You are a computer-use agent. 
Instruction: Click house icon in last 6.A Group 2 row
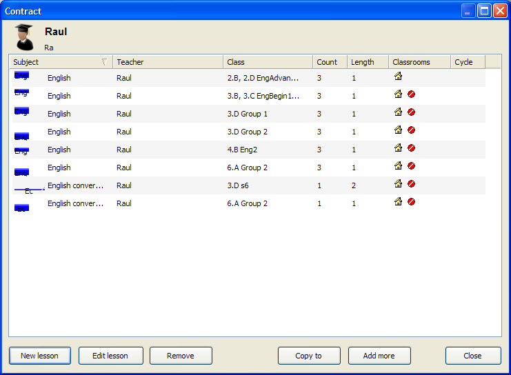click(398, 202)
